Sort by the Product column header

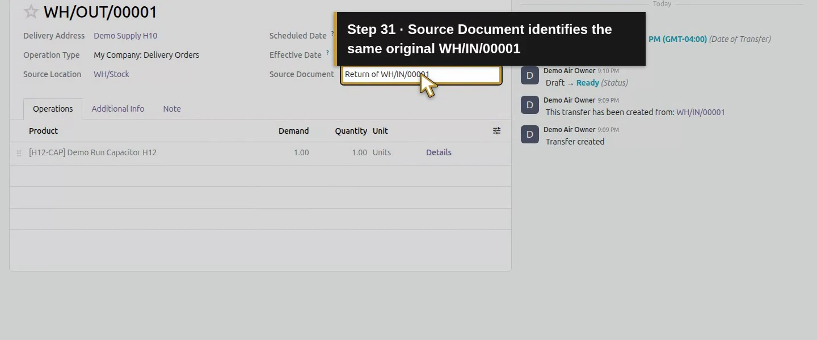[x=43, y=131]
